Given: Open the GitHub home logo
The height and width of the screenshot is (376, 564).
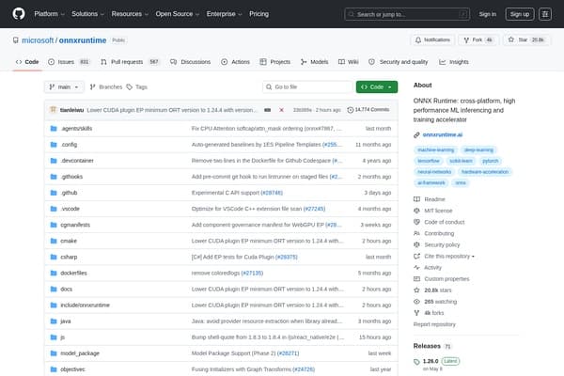Looking at the screenshot, I should (19, 14).
